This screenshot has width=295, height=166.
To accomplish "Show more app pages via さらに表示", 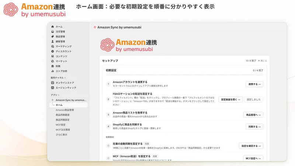I will pos(61,135).
